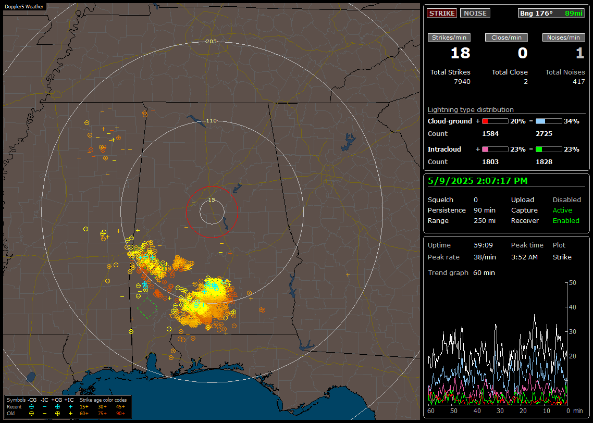This screenshot has width=593, height=423.
Task: Click the negative cloud-ground blue percentage bar
Action: [x=549, y=121]
